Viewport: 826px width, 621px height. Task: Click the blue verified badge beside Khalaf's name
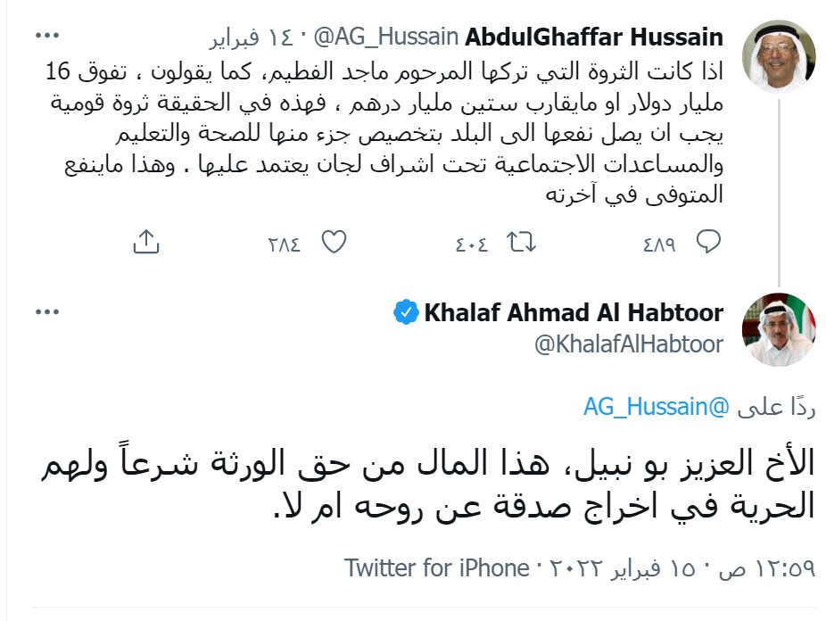(406, 313)
